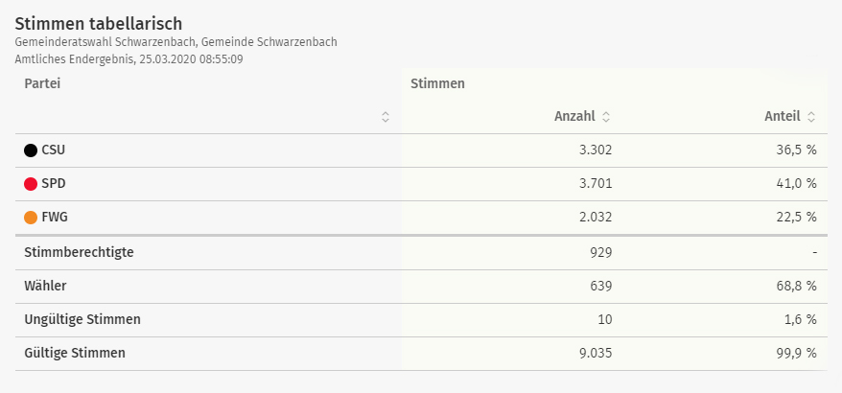Click the Partei column header
The height and width of the screenshot is (393, 842).
point(42,83)
